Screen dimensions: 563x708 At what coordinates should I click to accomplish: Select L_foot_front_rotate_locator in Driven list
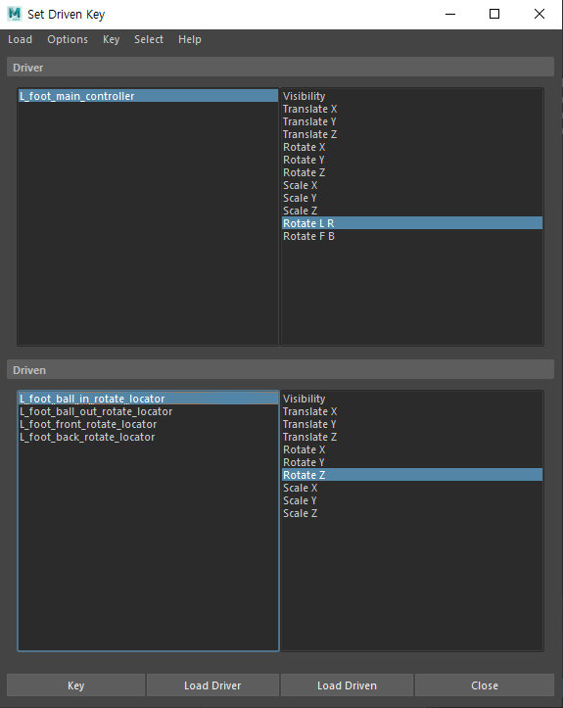[148, 424]
